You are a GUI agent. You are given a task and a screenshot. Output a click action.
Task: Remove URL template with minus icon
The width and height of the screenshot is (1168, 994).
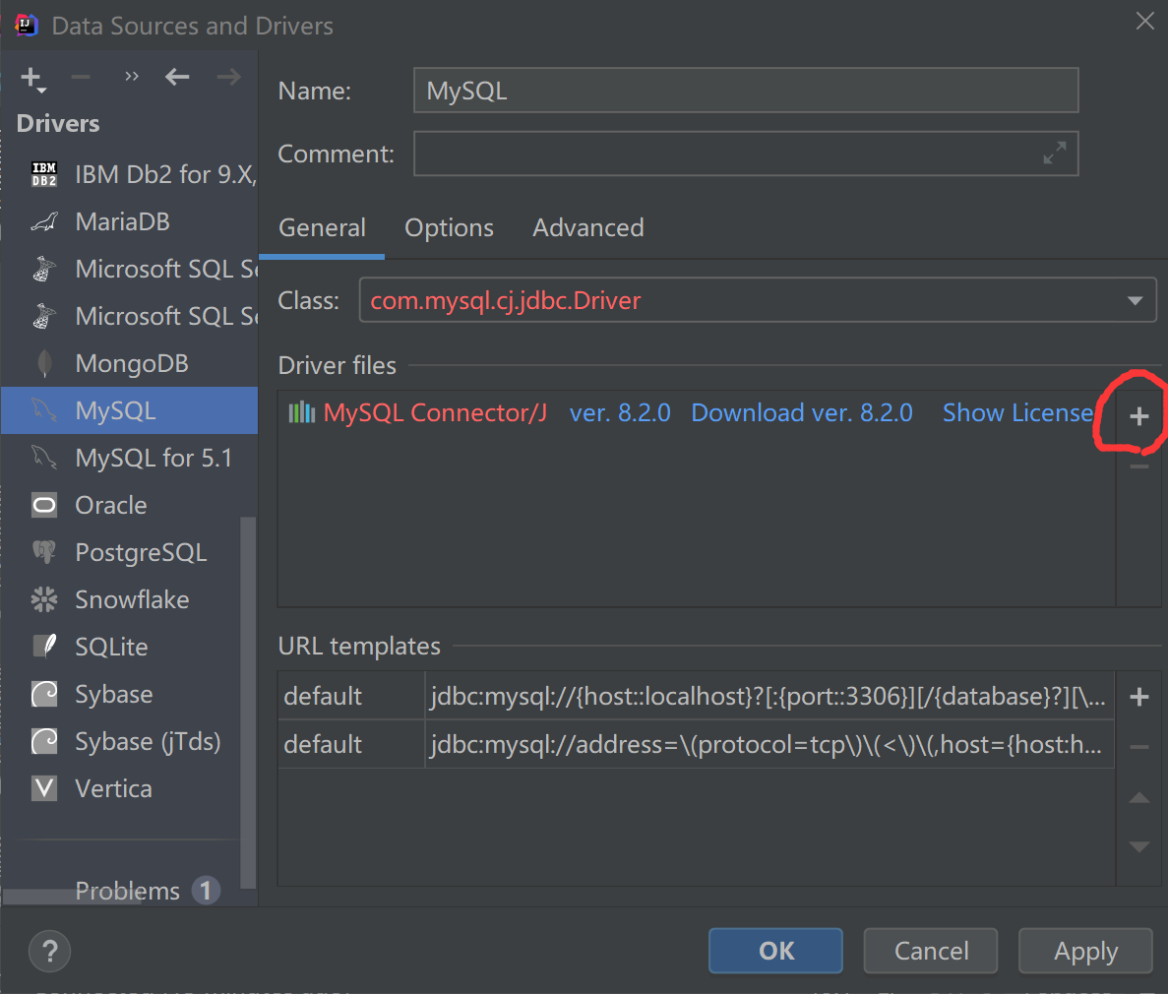[x=1138, y=747]
